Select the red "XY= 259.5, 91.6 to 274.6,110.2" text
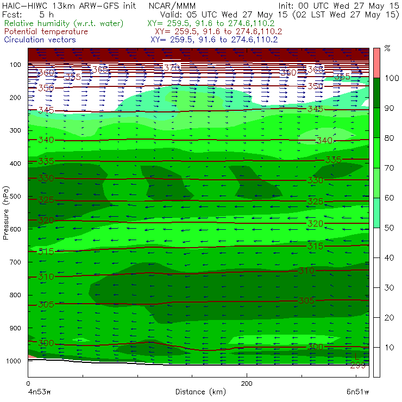The width and height of the screenshot is (402, 402). (218, 32)
